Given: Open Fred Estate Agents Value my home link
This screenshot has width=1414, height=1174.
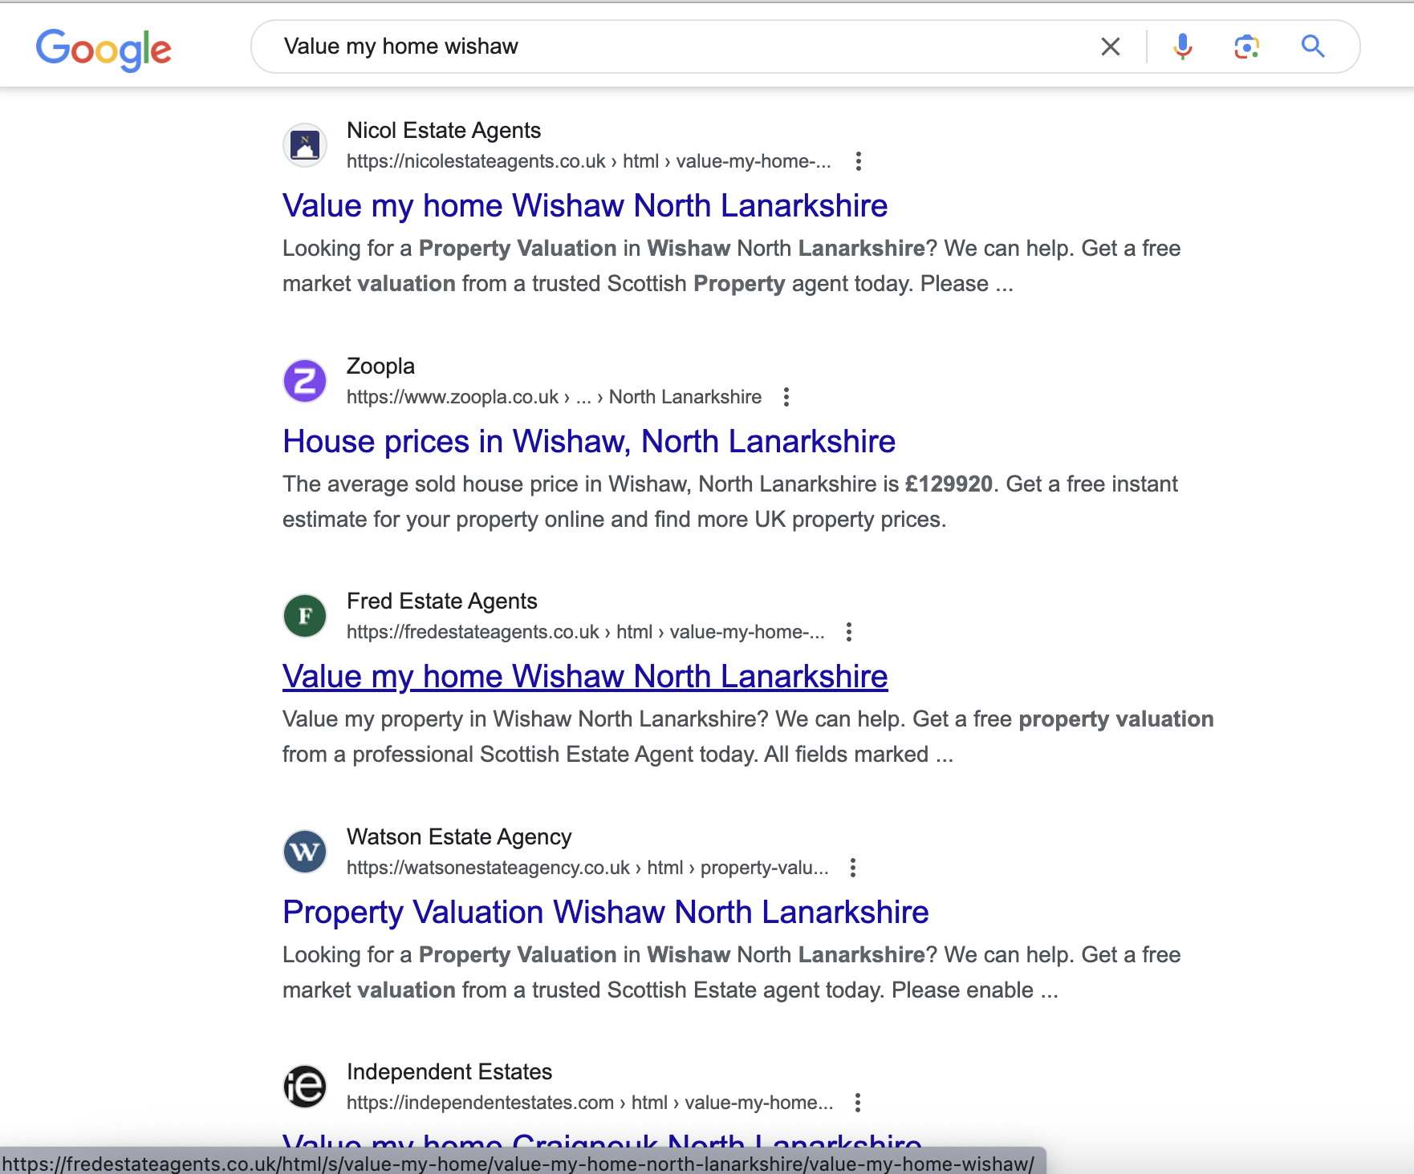Looking at the screenshot, I should pyautogui.click(x=584, y=677).
